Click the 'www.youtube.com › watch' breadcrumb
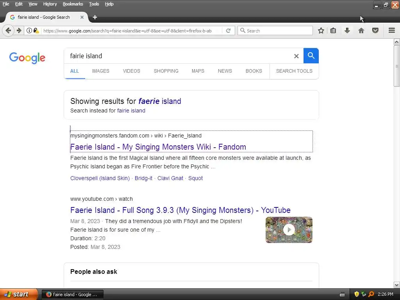400x300 pixels. pos(102,199)
